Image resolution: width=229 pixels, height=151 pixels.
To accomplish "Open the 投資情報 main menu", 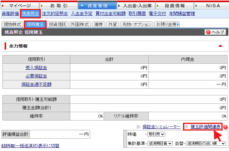I will click(x=174, y=6).
